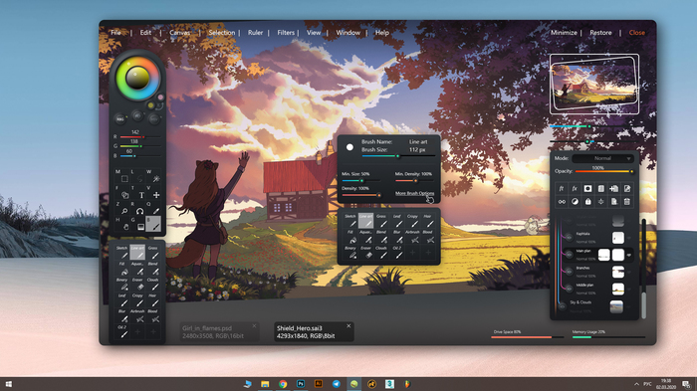Click the link layers chain icon

pyautogui.click(x=562, y=202)
